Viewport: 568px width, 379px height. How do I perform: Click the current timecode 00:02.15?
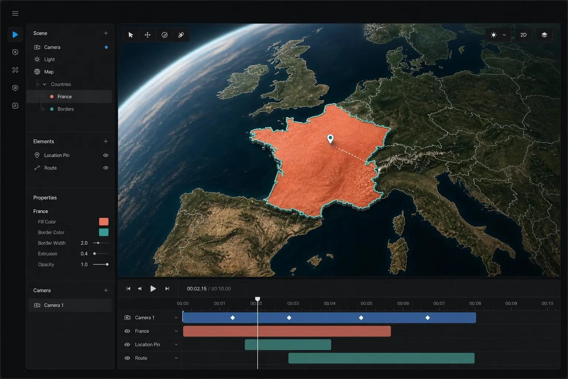pos(197,289)
